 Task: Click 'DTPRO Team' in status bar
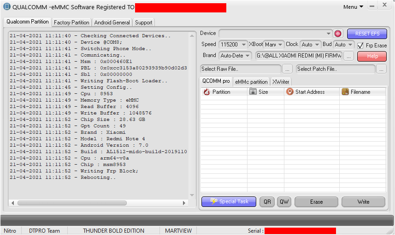[44, 231]
